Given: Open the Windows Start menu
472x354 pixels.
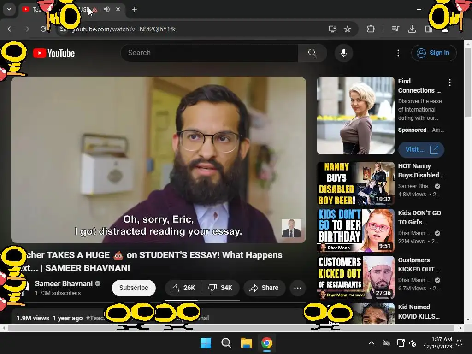Looking at the screenshot, I should click(x=206, y=343).
